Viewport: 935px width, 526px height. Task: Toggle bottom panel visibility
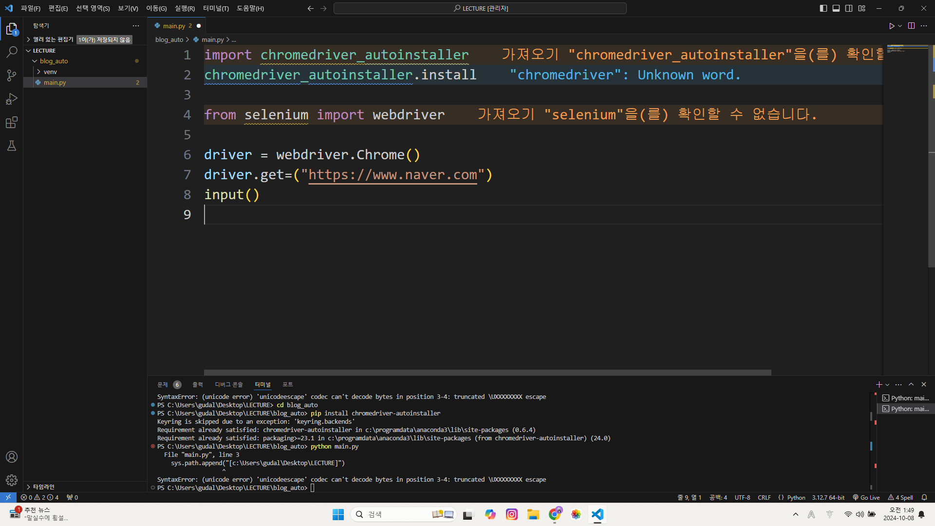(836, 8)
